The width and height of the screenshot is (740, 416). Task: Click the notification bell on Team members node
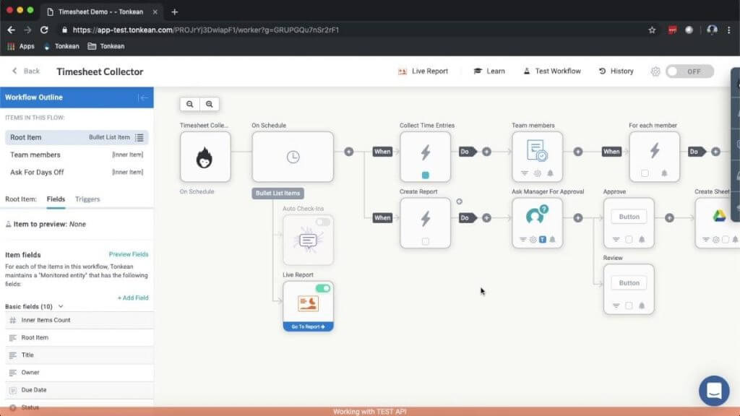550,173
